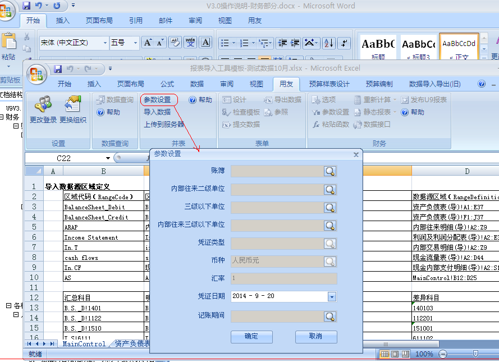Click Word clear formatting icon

click(175, 43)
